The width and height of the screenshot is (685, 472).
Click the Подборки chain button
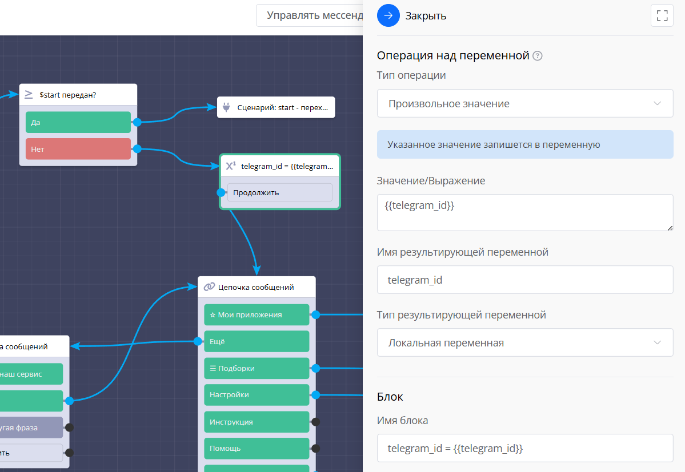[x=257, y=368]
